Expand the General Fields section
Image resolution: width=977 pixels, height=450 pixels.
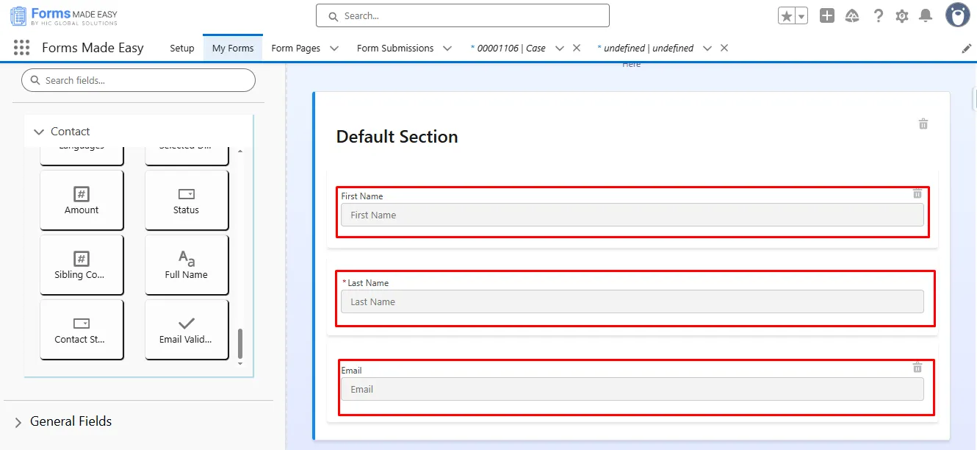[x=18, y=422]
